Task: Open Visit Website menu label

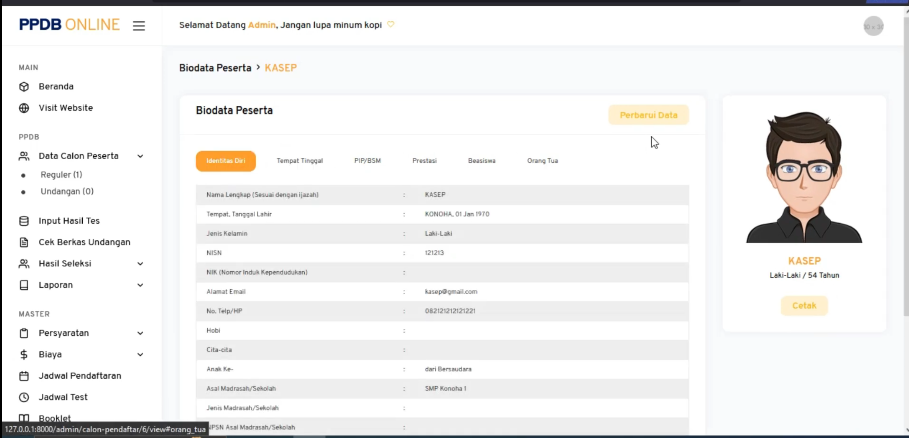Action: pos(66,108)
